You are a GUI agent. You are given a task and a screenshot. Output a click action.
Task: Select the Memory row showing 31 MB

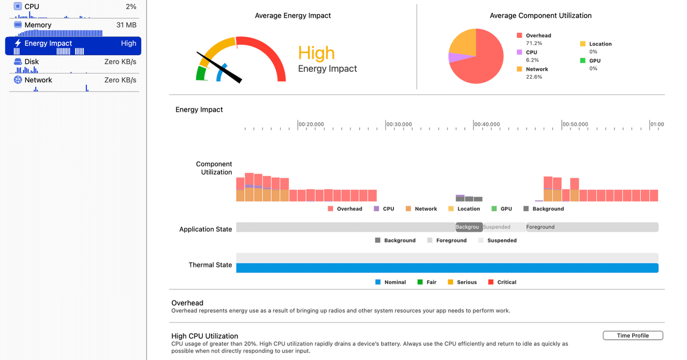coord(73,25)
